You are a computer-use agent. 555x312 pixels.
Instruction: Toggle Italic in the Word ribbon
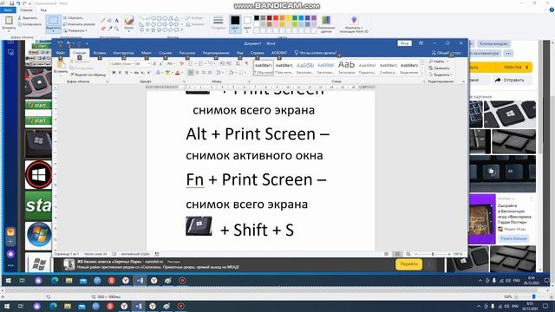(120, 73)
